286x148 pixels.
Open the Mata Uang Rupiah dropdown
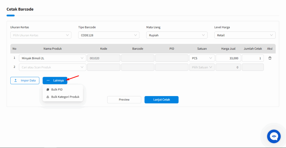point(177,35)
